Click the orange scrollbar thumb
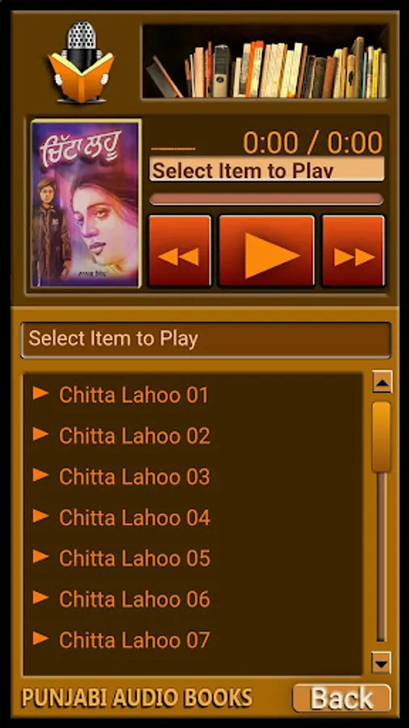The height and width of the screenshot is (728, 409). [382, 437]
